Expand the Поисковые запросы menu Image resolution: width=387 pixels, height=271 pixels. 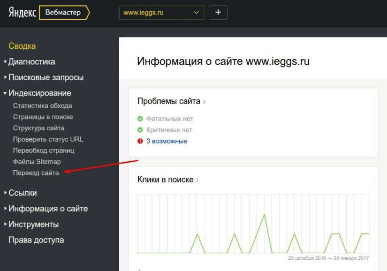click(x=46, y=77)
